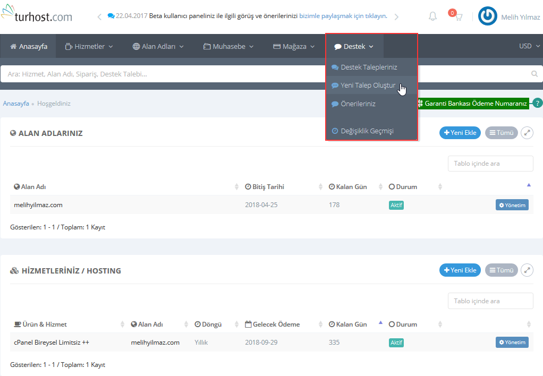Viewport: 543px width, 376px height.
Task: Expand the Alan Adlarınız panel fullscreen
Action: [527, 133]
